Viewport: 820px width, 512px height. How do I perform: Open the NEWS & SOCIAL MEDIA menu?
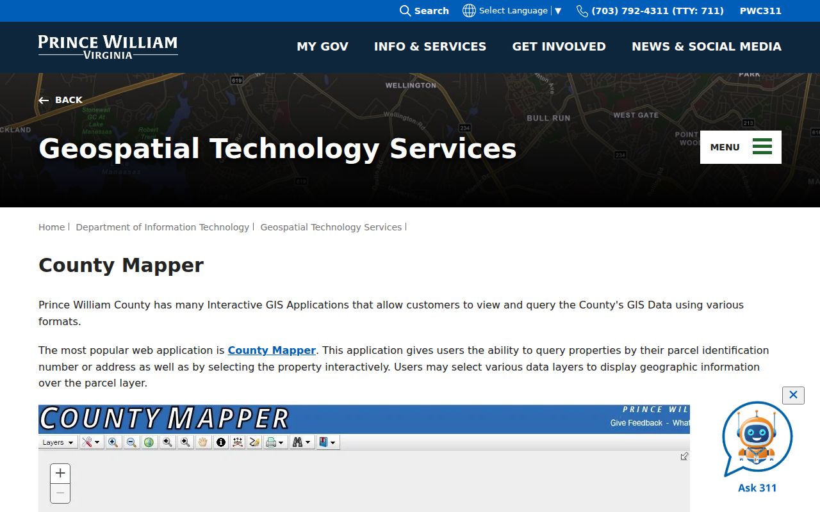[x=707, y=47]
